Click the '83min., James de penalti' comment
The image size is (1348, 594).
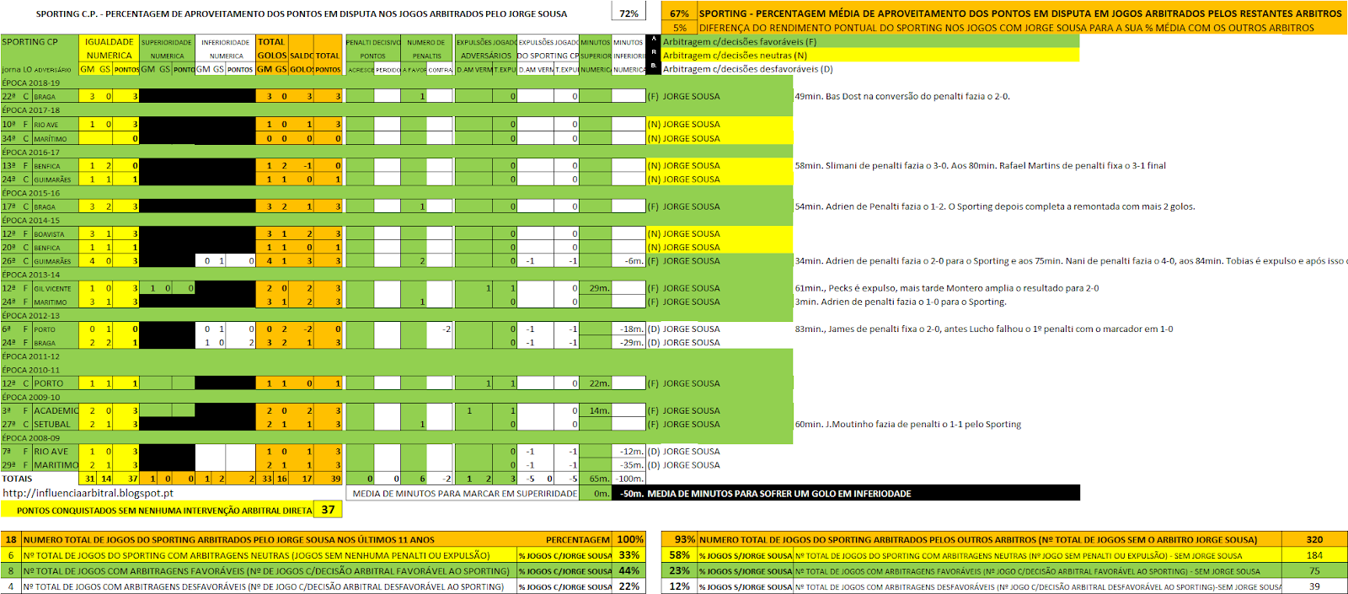(984, 329)
